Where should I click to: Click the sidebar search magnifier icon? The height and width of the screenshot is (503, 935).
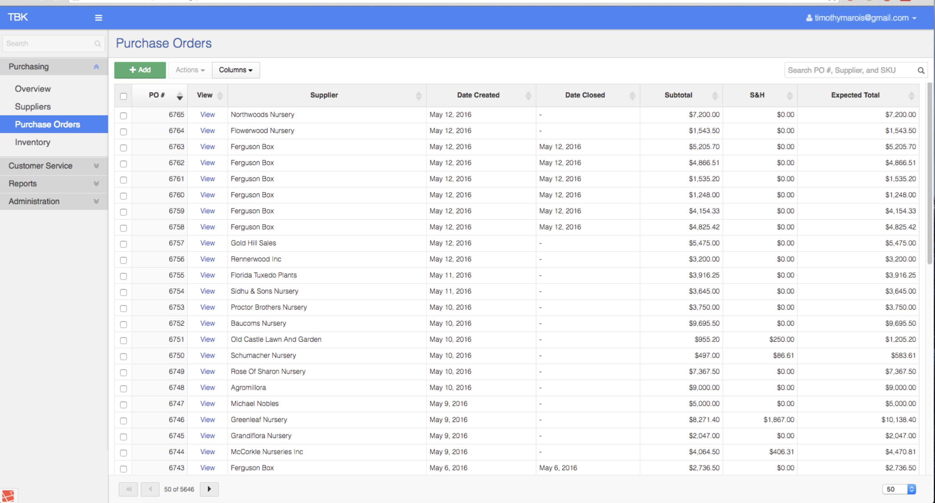pos(97,43)
